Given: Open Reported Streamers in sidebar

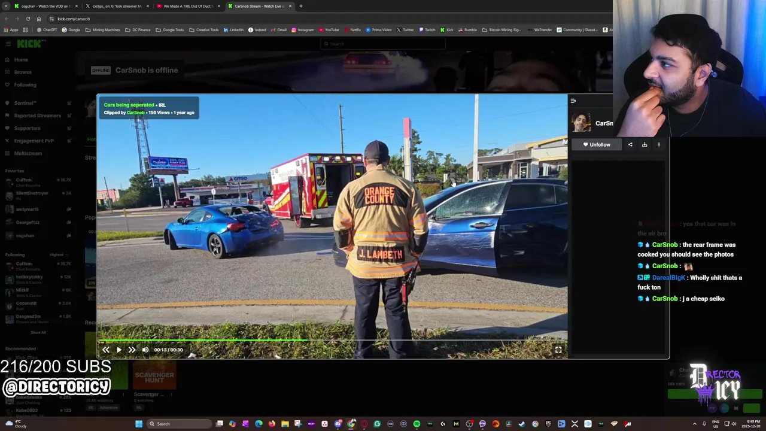Looking at the screenshot, I should [x=37, y=116].
